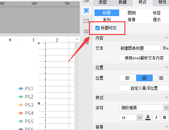Select column I header
The height and width of the screenshot is (130, 169).
34,40
